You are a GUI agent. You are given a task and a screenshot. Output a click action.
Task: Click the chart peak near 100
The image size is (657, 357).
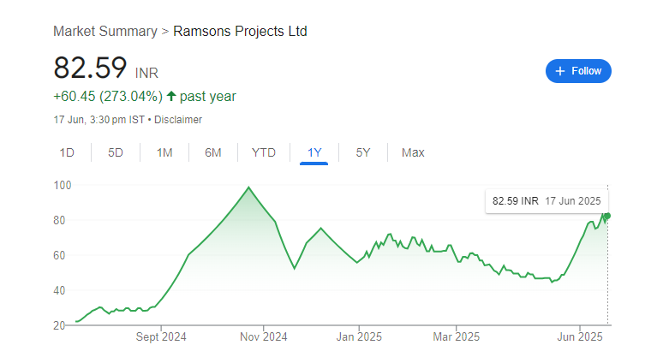point(249,187)
